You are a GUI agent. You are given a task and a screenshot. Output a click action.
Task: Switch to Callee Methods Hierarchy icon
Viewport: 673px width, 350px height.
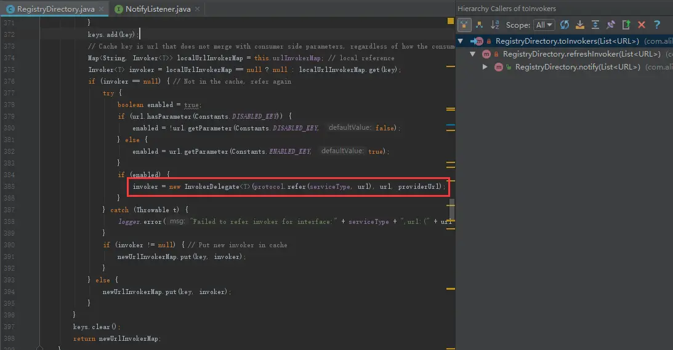[x=480, y=25]
